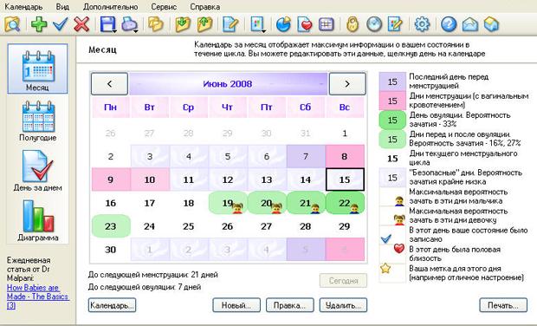Image resolution: width=537 pixels, height=326 pixels.
Task: Open the settings gear icon in toolbar
Action: click(422, 24)
